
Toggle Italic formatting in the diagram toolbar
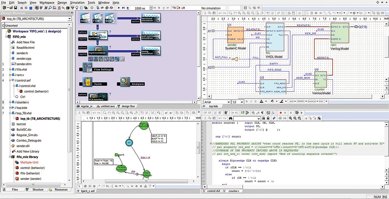[x=251, y=102]
